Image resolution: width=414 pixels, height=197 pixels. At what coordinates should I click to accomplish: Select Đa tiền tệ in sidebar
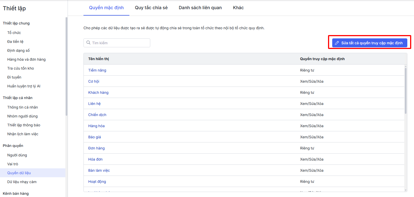[15, 41]
